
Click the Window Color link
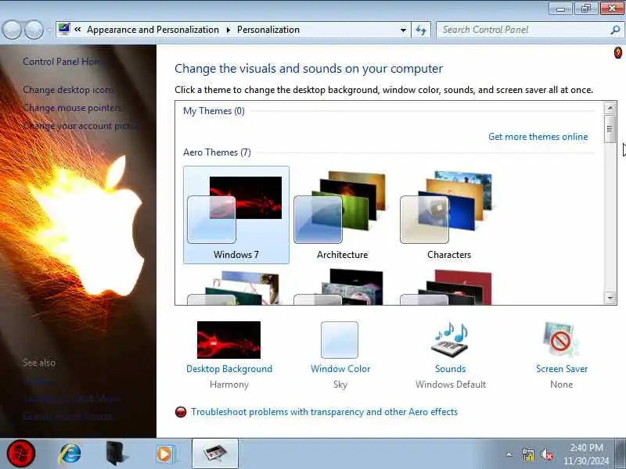point(340,369)
